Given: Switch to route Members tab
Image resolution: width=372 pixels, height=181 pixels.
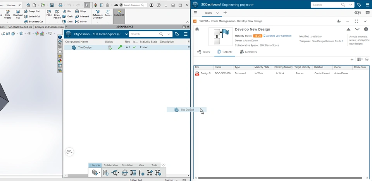Looking at the screenshot, I should point(248,52).
